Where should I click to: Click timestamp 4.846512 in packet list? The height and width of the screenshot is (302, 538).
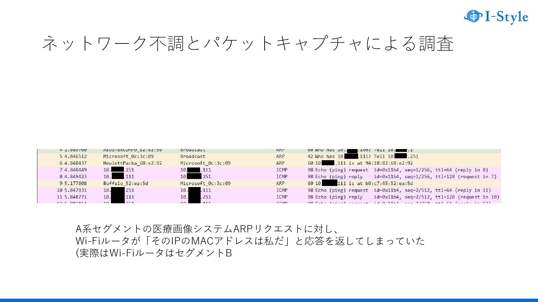point(75,157)
